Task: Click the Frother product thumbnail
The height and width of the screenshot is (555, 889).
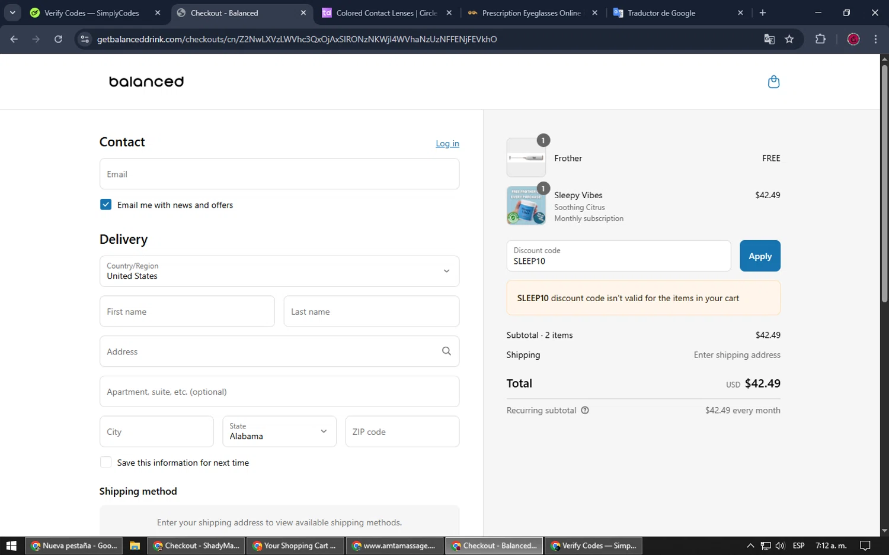Action: 526,158
